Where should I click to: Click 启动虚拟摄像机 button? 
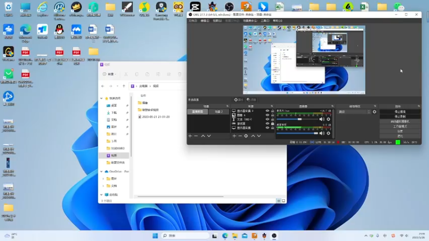[x=400, y=122]
